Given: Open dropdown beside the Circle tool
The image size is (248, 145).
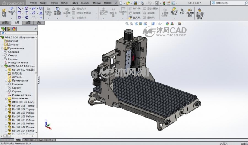Looking at the screenshot, I should tap(30, 8).
